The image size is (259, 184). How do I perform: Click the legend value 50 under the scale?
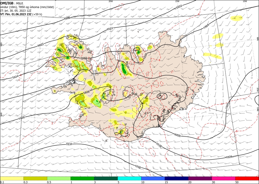point(237,182)
